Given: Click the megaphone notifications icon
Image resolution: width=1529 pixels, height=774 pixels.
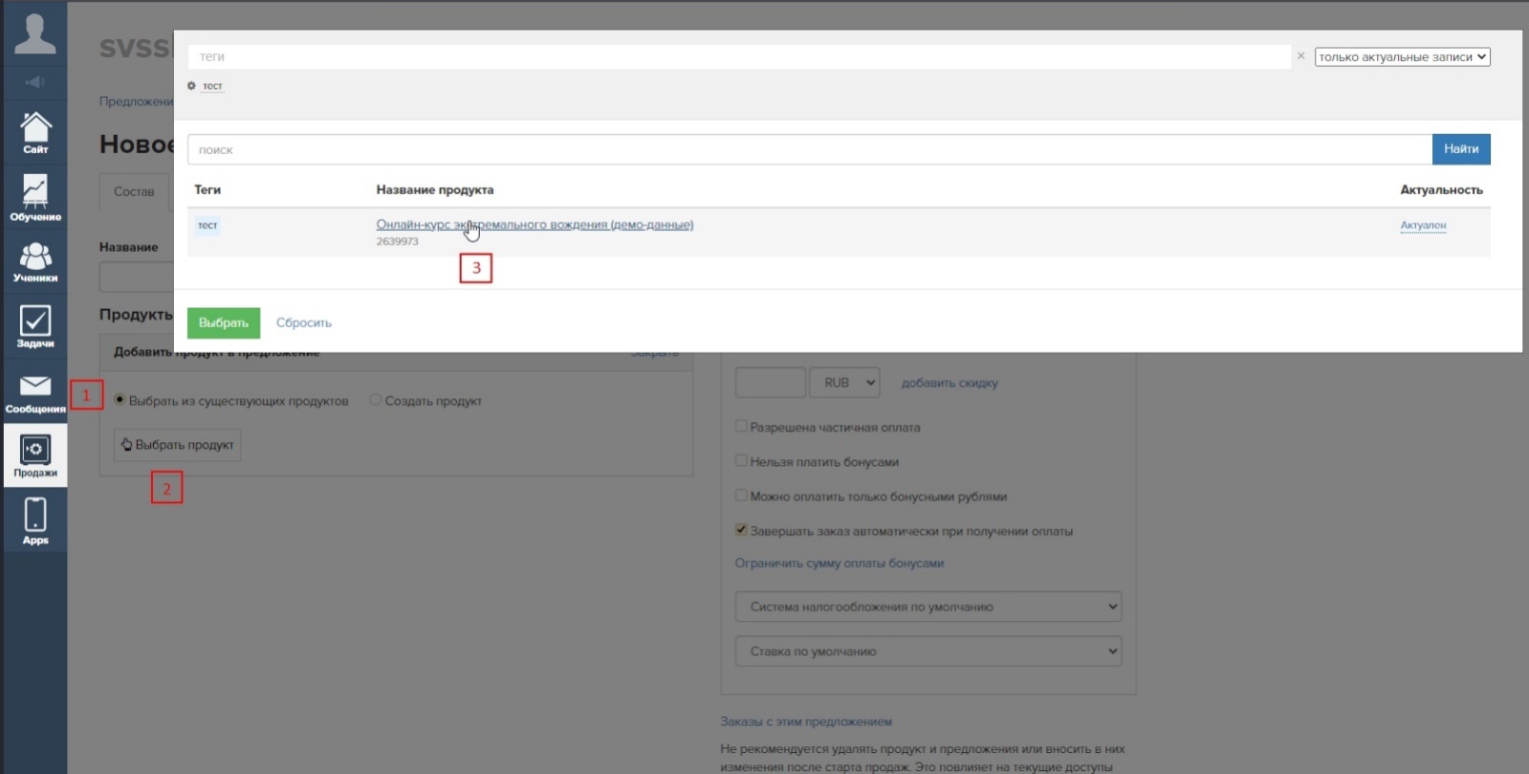Looking at the screenshot, I should (35, 82).
